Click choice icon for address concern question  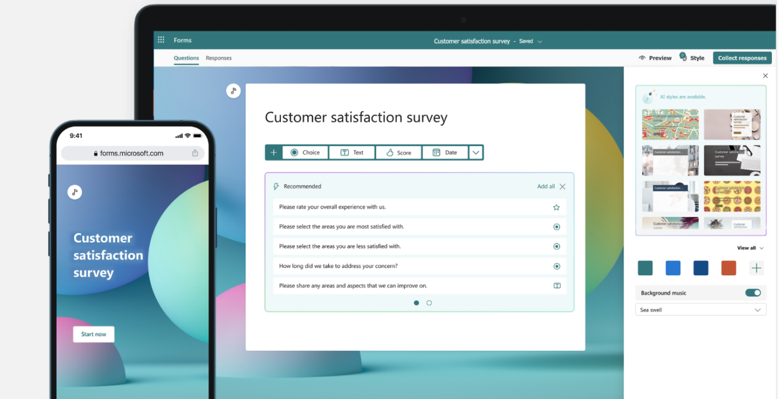[x=556, y=266]
